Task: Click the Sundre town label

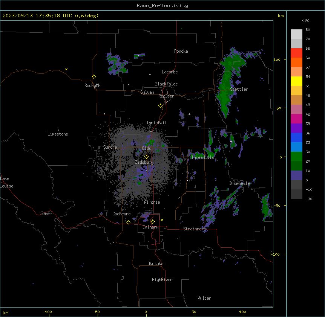Action: coord(110,147)
